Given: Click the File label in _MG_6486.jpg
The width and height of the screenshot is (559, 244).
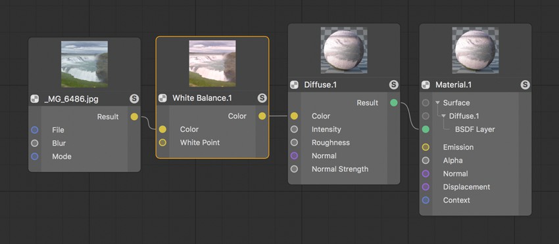Looking at the screenshot, I should tap(58, 130).
